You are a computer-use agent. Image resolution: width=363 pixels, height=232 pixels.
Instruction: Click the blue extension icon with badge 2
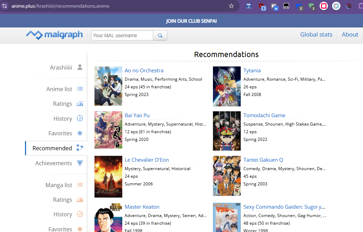[x=299, y=7]
